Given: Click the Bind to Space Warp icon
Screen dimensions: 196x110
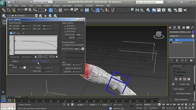Looking at the screenshot, I should (13, 10).
